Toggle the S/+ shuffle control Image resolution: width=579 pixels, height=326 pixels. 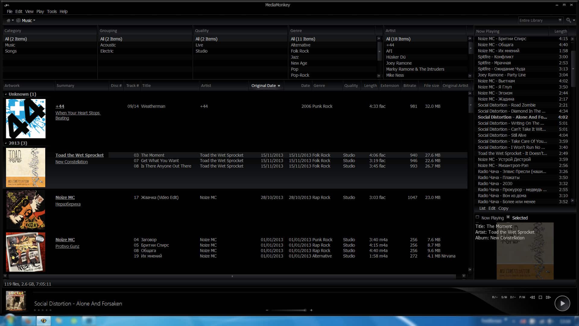coord(504,297)
